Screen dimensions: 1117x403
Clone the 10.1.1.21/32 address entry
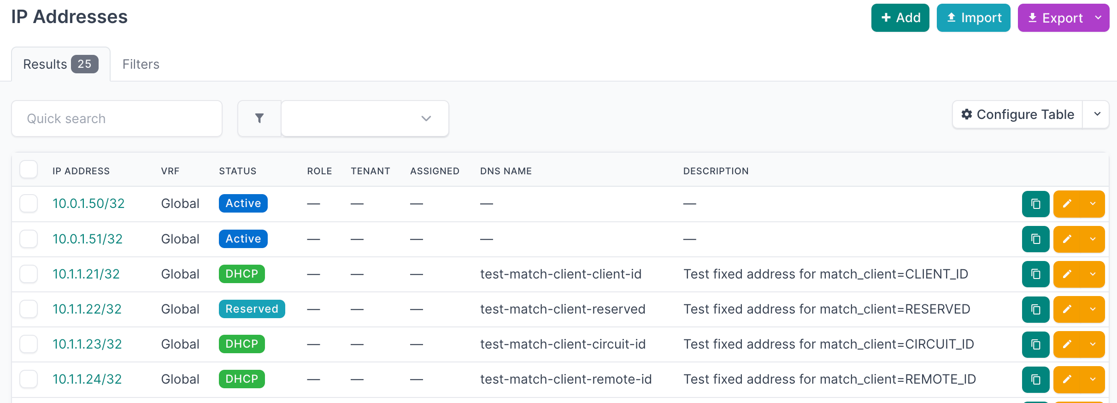[1035, 274]
